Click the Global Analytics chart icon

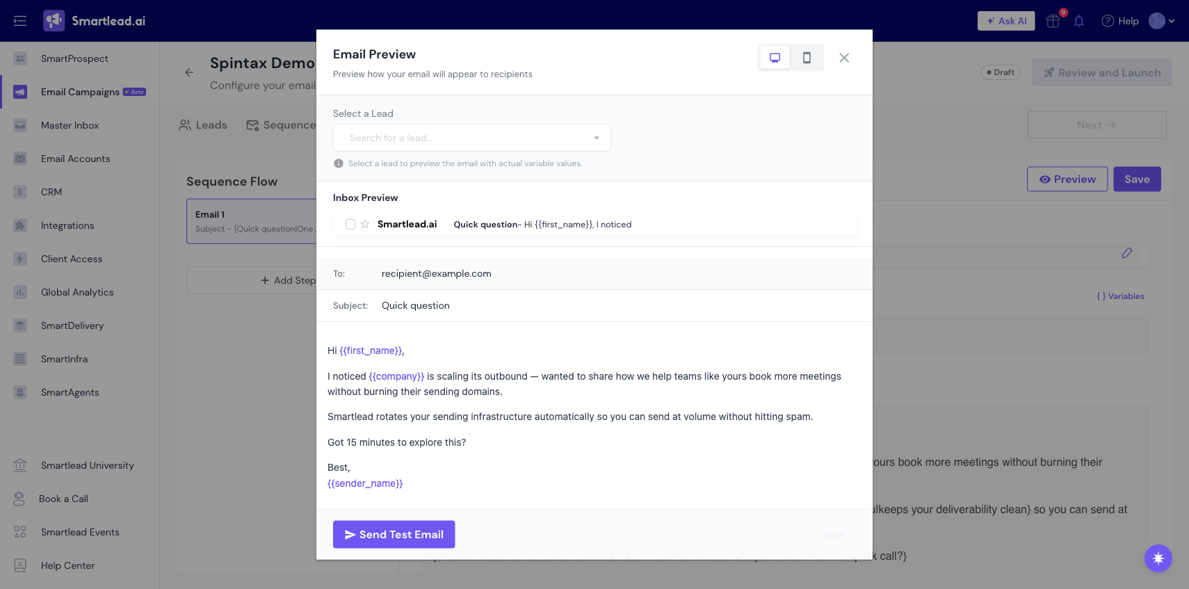[20, 292]
